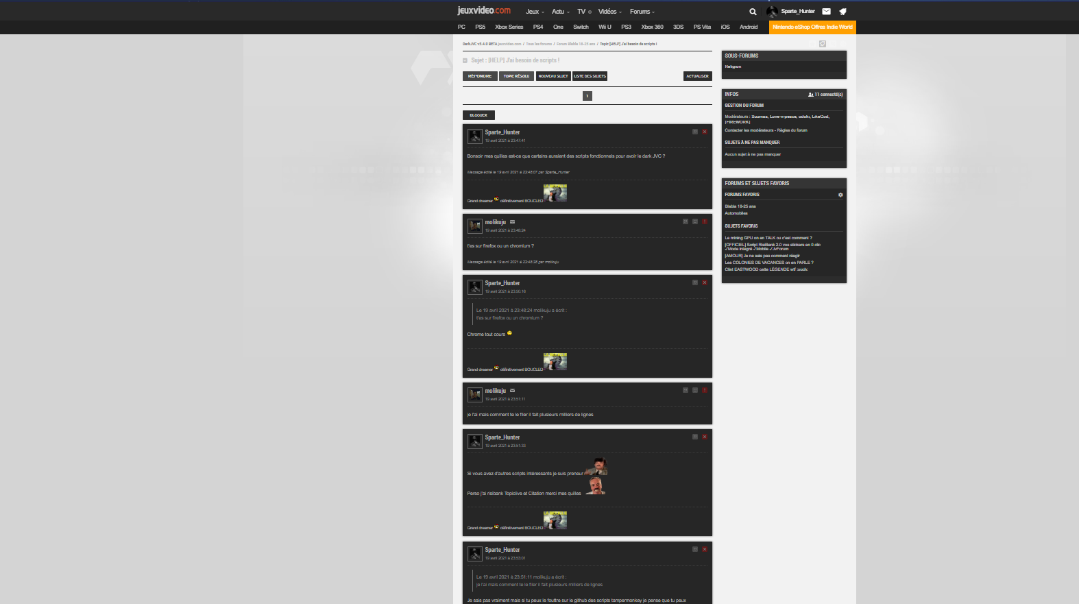Click the Bloquer button

coord(478,115)
